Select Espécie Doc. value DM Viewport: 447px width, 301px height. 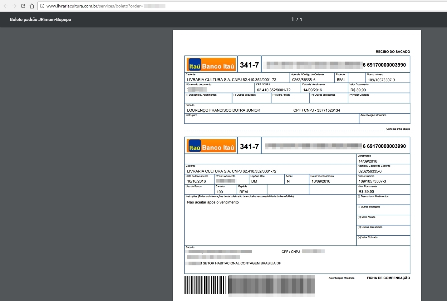click(254, 181)
